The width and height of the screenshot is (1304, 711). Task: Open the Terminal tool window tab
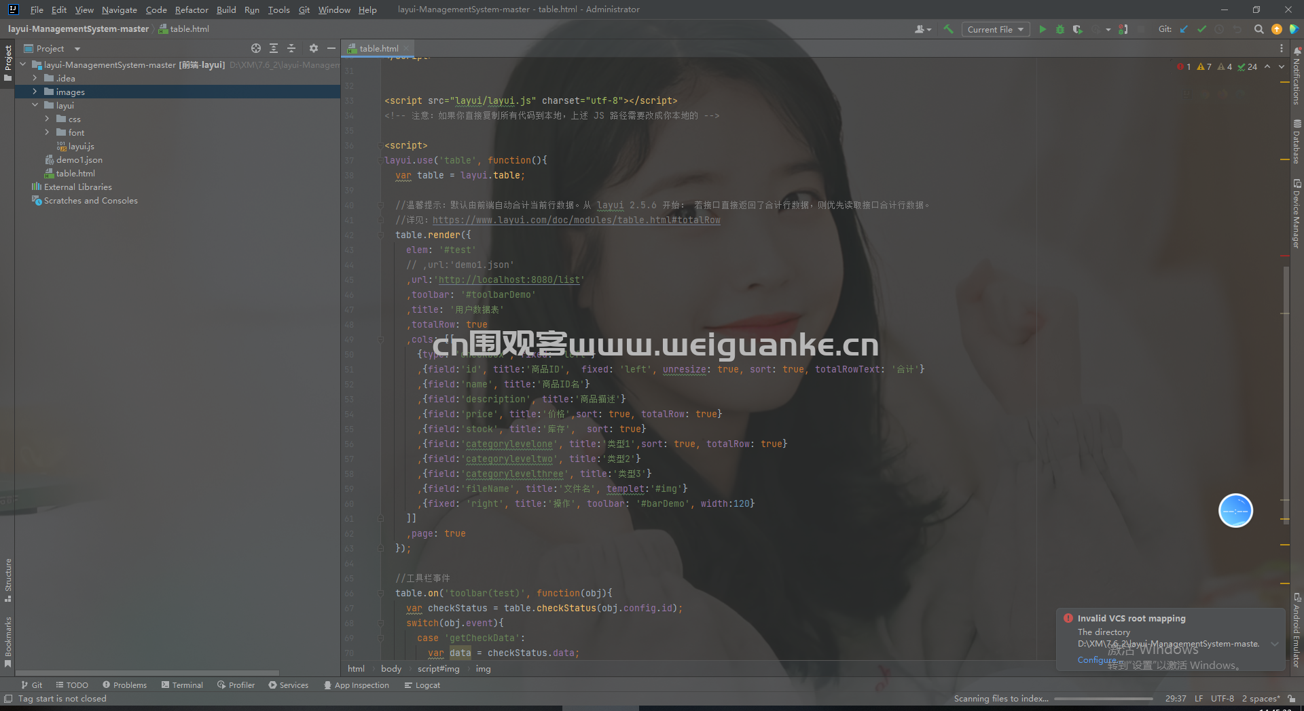[x=182, y=685]
